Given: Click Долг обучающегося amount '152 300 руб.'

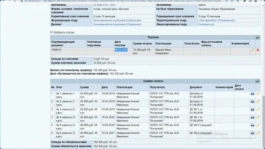Looking at the screenshot, I should coord(121,74).
